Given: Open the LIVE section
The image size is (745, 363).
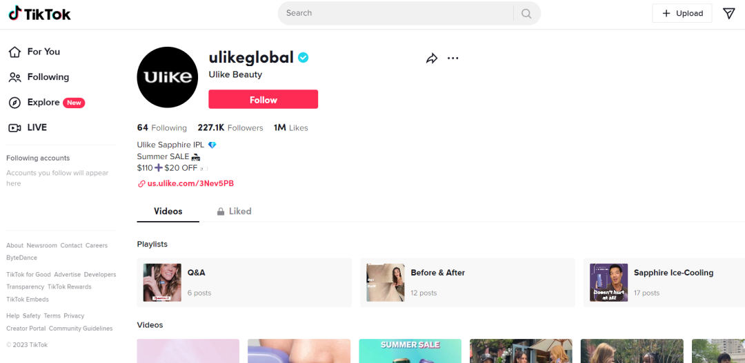Looking at the screenshot, I should (x=28, y=127).
